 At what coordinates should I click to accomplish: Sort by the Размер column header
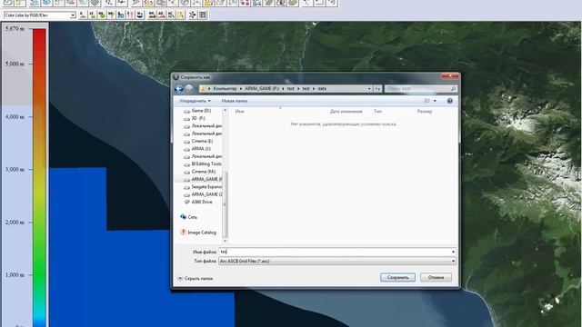[425, 111]
